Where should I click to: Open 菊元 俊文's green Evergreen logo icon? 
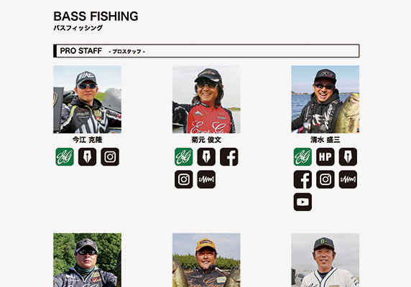[184, 156]
